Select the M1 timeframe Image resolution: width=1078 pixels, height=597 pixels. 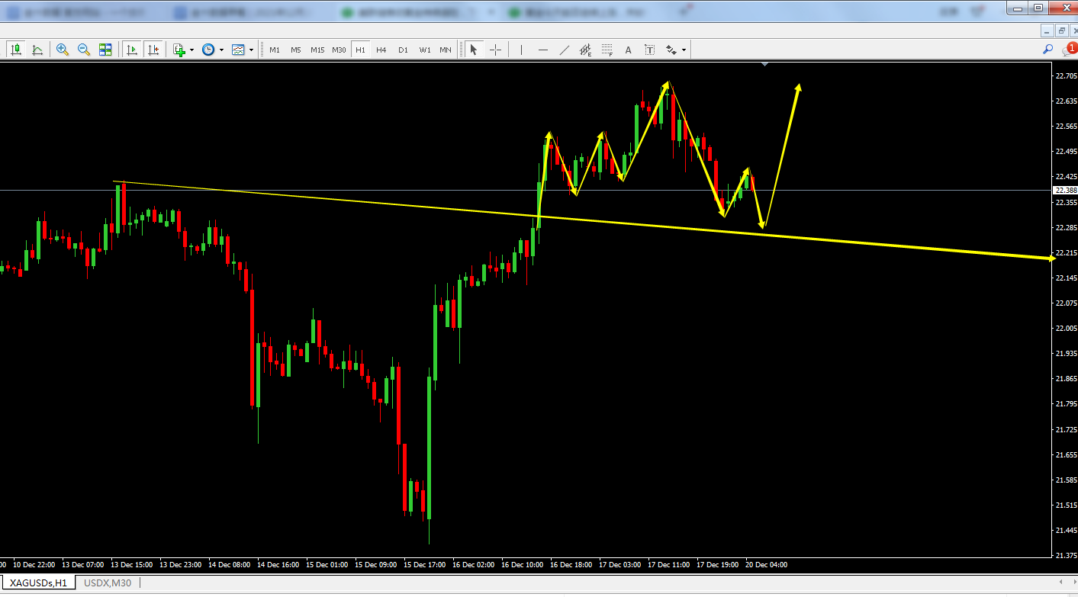pos(275,50)
